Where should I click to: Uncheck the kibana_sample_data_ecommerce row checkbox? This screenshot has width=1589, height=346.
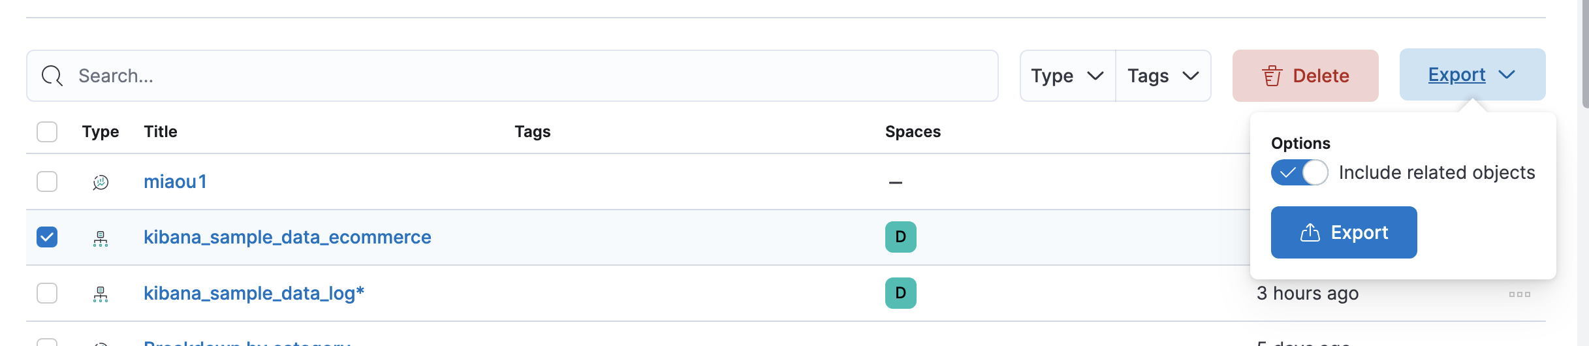[x=47, y=237]
